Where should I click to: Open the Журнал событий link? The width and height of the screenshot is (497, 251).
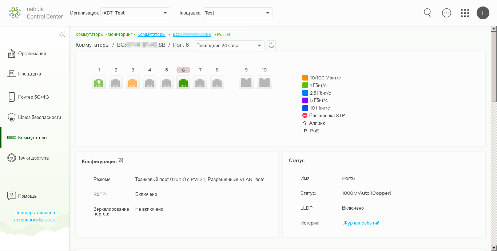361,223
